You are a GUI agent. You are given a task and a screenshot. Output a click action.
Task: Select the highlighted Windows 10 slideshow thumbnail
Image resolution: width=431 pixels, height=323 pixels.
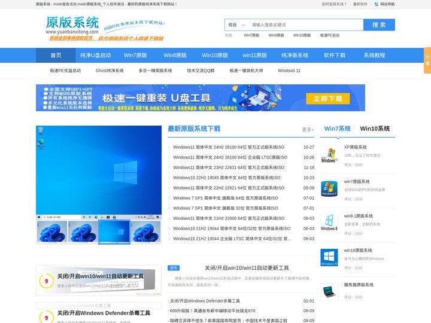coord(114,232)
